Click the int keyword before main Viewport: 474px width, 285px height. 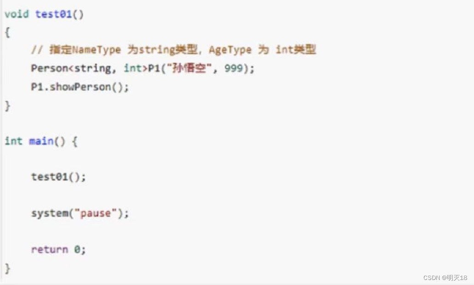click(13, 141)
